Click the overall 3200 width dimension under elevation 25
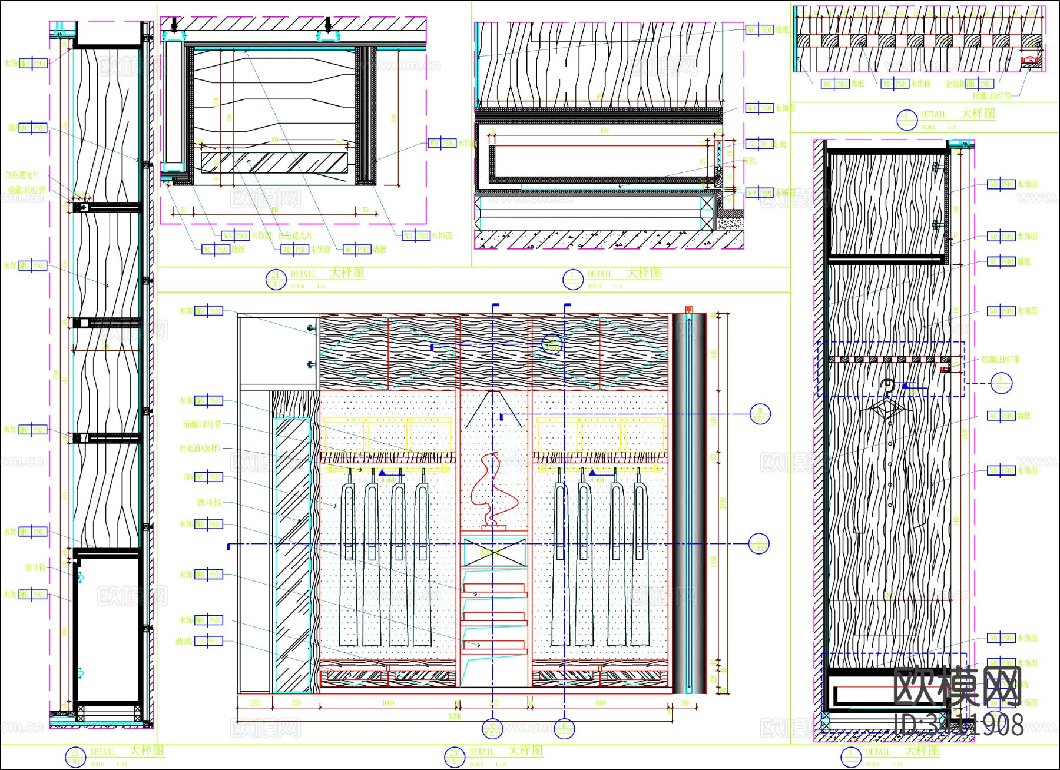 455,716
